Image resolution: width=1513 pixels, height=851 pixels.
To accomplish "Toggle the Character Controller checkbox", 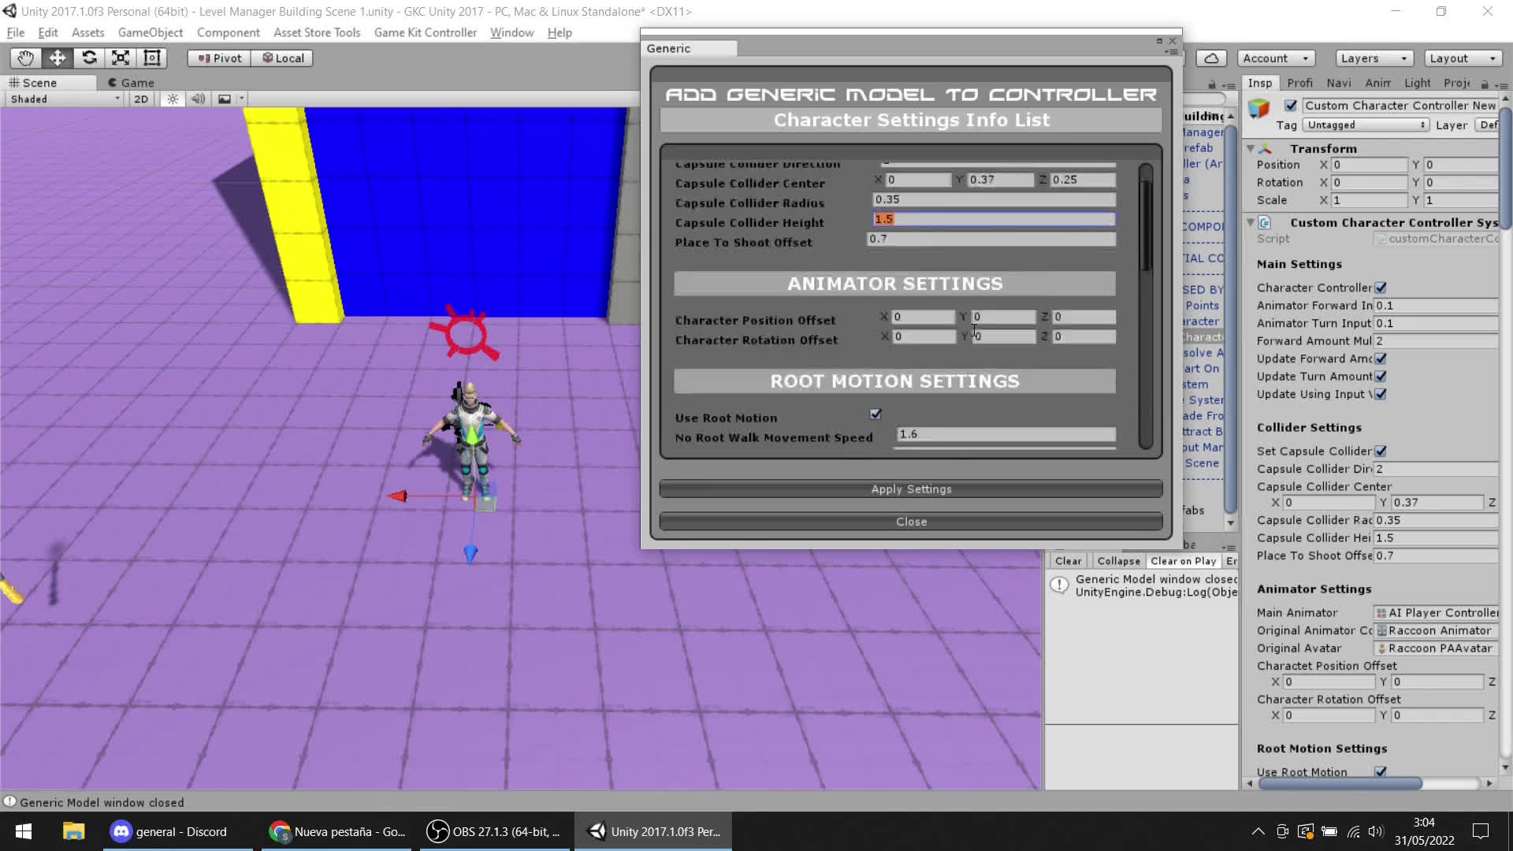I will pos(1382,288).
